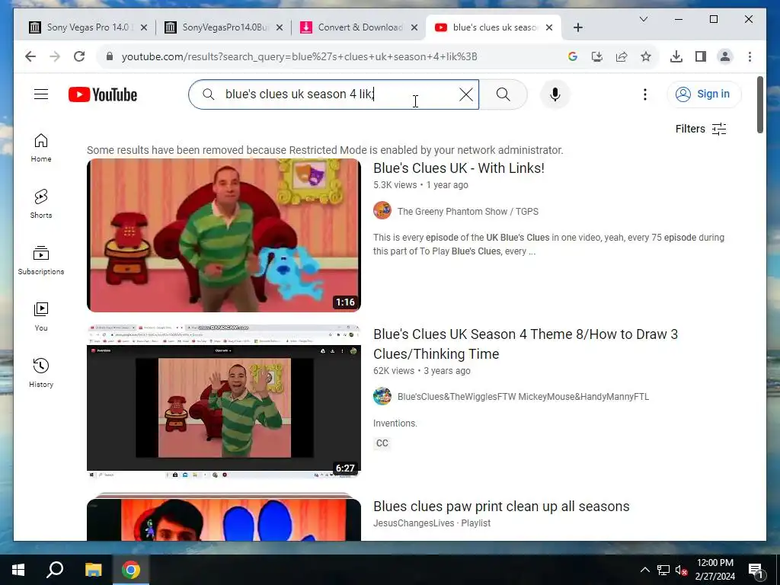Open the taskbar clock showing 12:00 PM
This screenshot has height=585, width=780.
(x=714, y=570)
